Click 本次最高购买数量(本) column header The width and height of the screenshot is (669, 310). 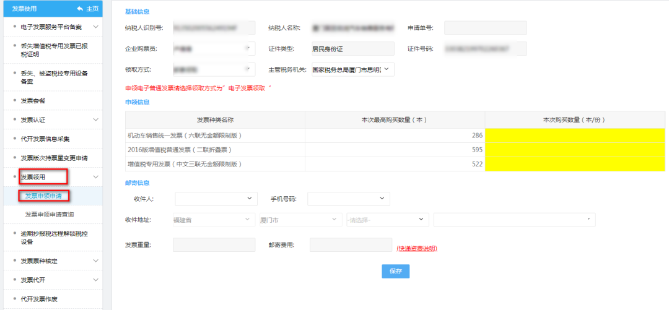[395, 120]
